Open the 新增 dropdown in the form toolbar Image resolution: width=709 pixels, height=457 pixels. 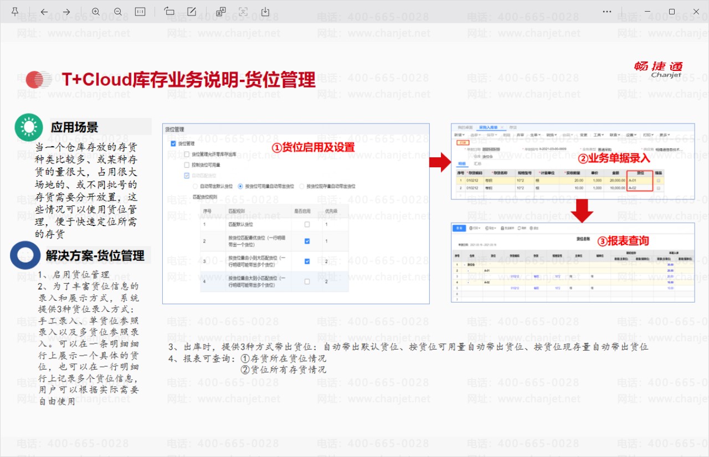[459, 135]
